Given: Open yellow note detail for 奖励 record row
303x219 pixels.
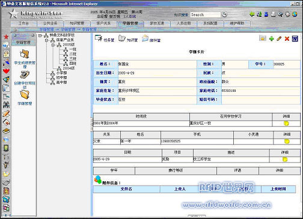Looking at the screenshot, I should tap(285, 160).
